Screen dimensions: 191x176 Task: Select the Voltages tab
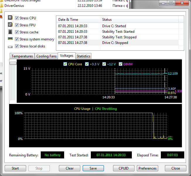pos(66,56)
